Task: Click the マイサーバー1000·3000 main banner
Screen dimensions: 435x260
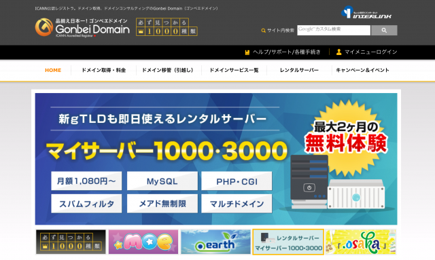Action: pyautogui.click(x=216, y=159)
